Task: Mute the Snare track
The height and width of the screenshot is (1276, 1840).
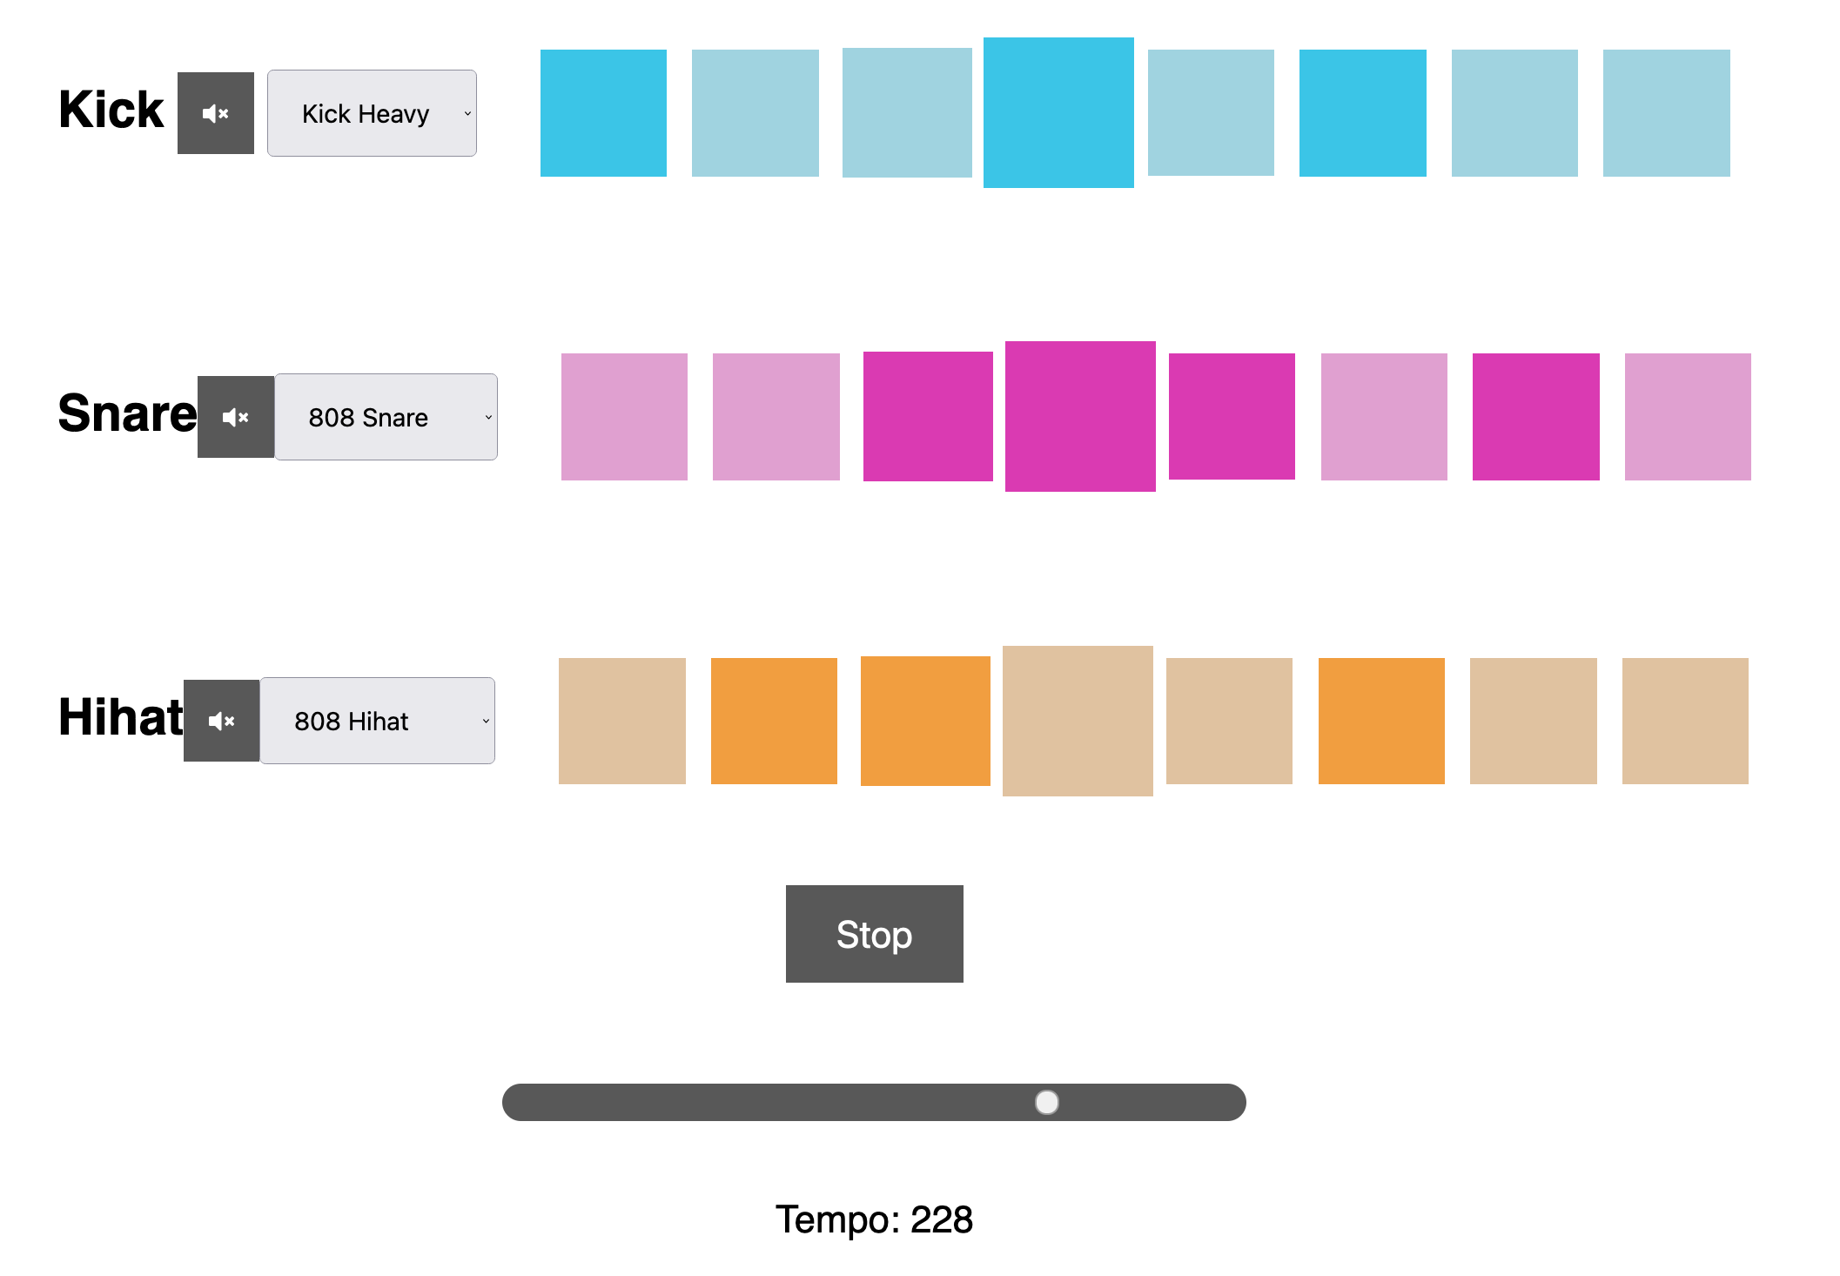Action: (235, 417)
